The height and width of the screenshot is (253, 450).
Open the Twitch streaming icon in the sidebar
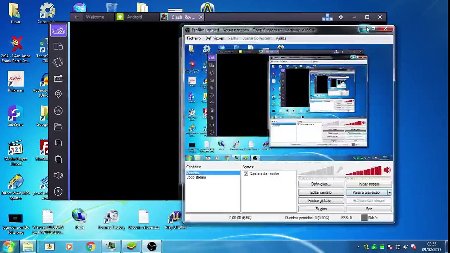point(58,31)
